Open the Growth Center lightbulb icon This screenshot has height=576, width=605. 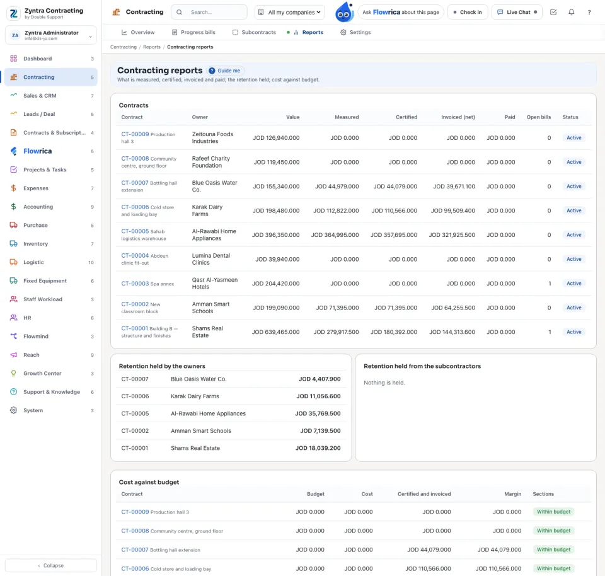coord(13,373)
